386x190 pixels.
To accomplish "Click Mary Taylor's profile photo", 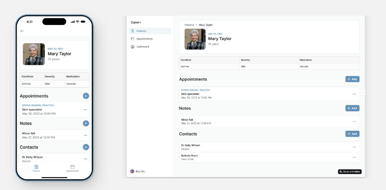I will click(x=195, y=39).
